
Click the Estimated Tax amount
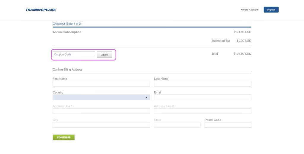pos(244,41)
